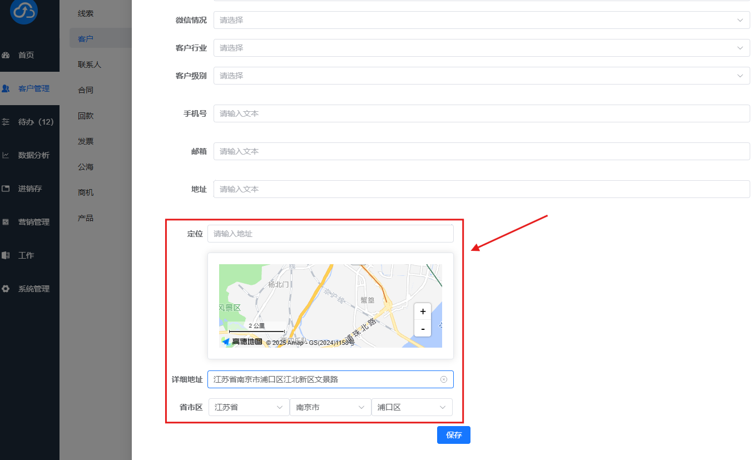Open the 微信情况 dropdown
The height and width of the screenshot is (460, 753).
[x=482, y=20]
